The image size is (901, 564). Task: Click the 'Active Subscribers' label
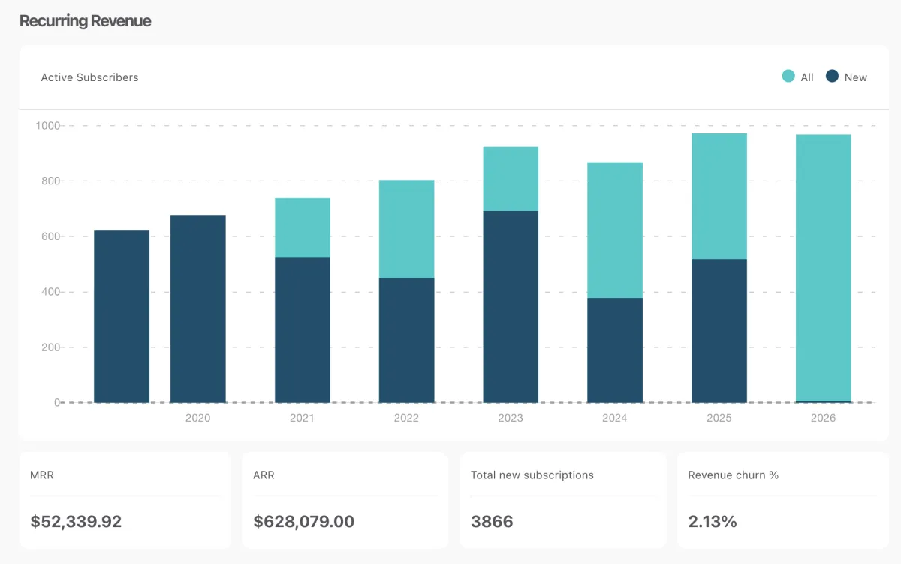tap(89, 77)
